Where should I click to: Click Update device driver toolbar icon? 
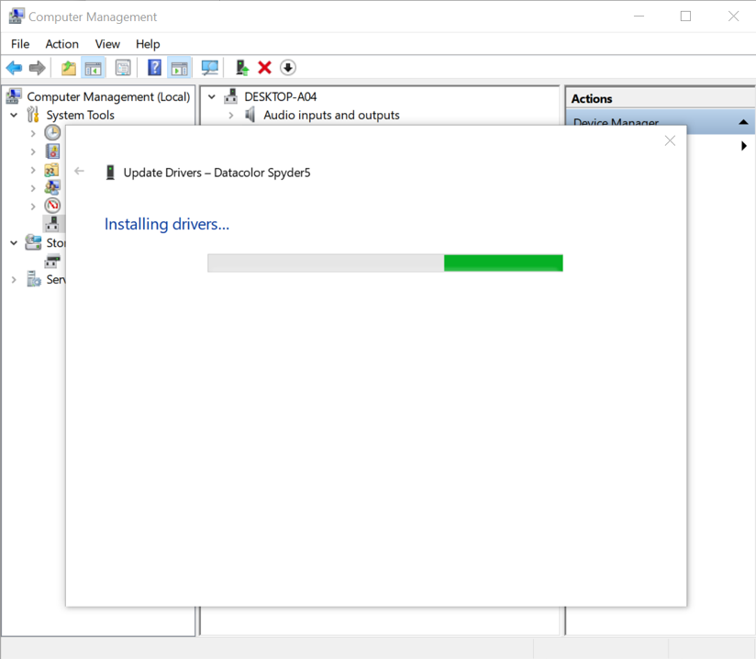pyautogui.click(x=242, y=68)
